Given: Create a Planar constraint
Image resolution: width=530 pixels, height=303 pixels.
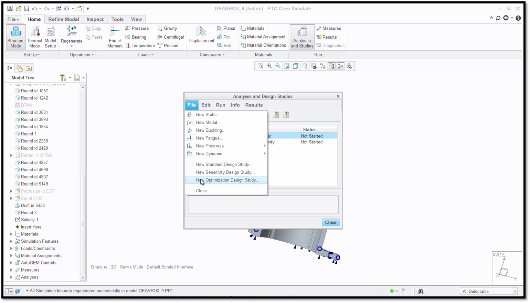Looking at the screenshot, I should 226,28.
